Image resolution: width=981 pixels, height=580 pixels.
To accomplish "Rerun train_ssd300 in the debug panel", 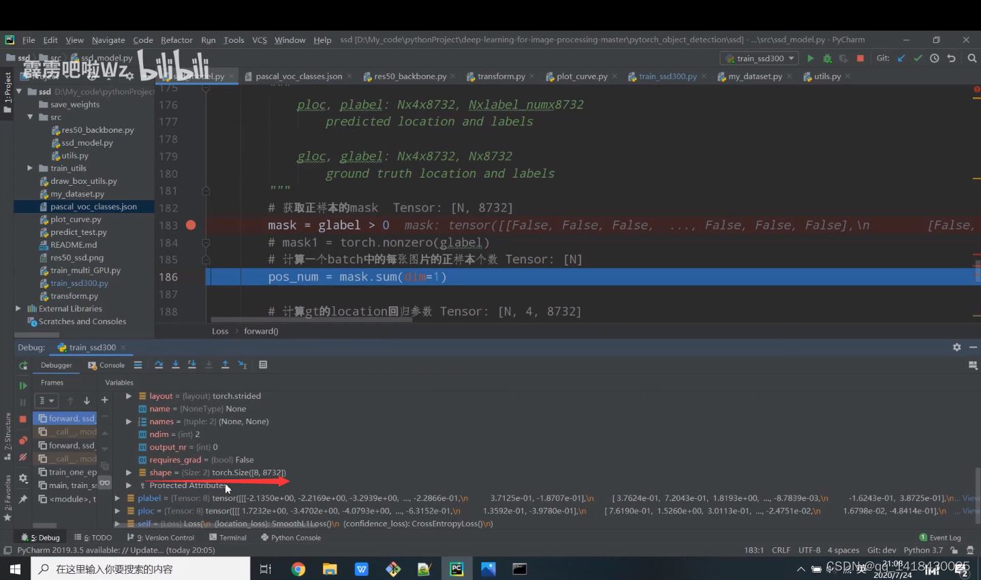I will point(23,366).
